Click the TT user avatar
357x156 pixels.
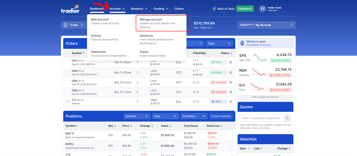coord(262,9)
